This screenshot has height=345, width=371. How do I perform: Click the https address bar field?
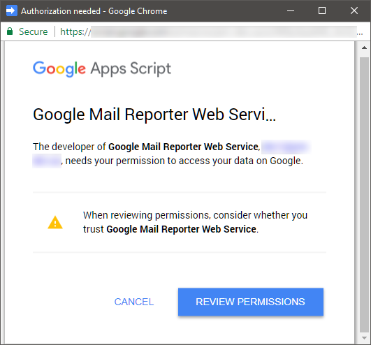click(x=208, y=31)
